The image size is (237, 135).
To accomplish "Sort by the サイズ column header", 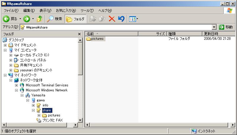I will [152, 34].
